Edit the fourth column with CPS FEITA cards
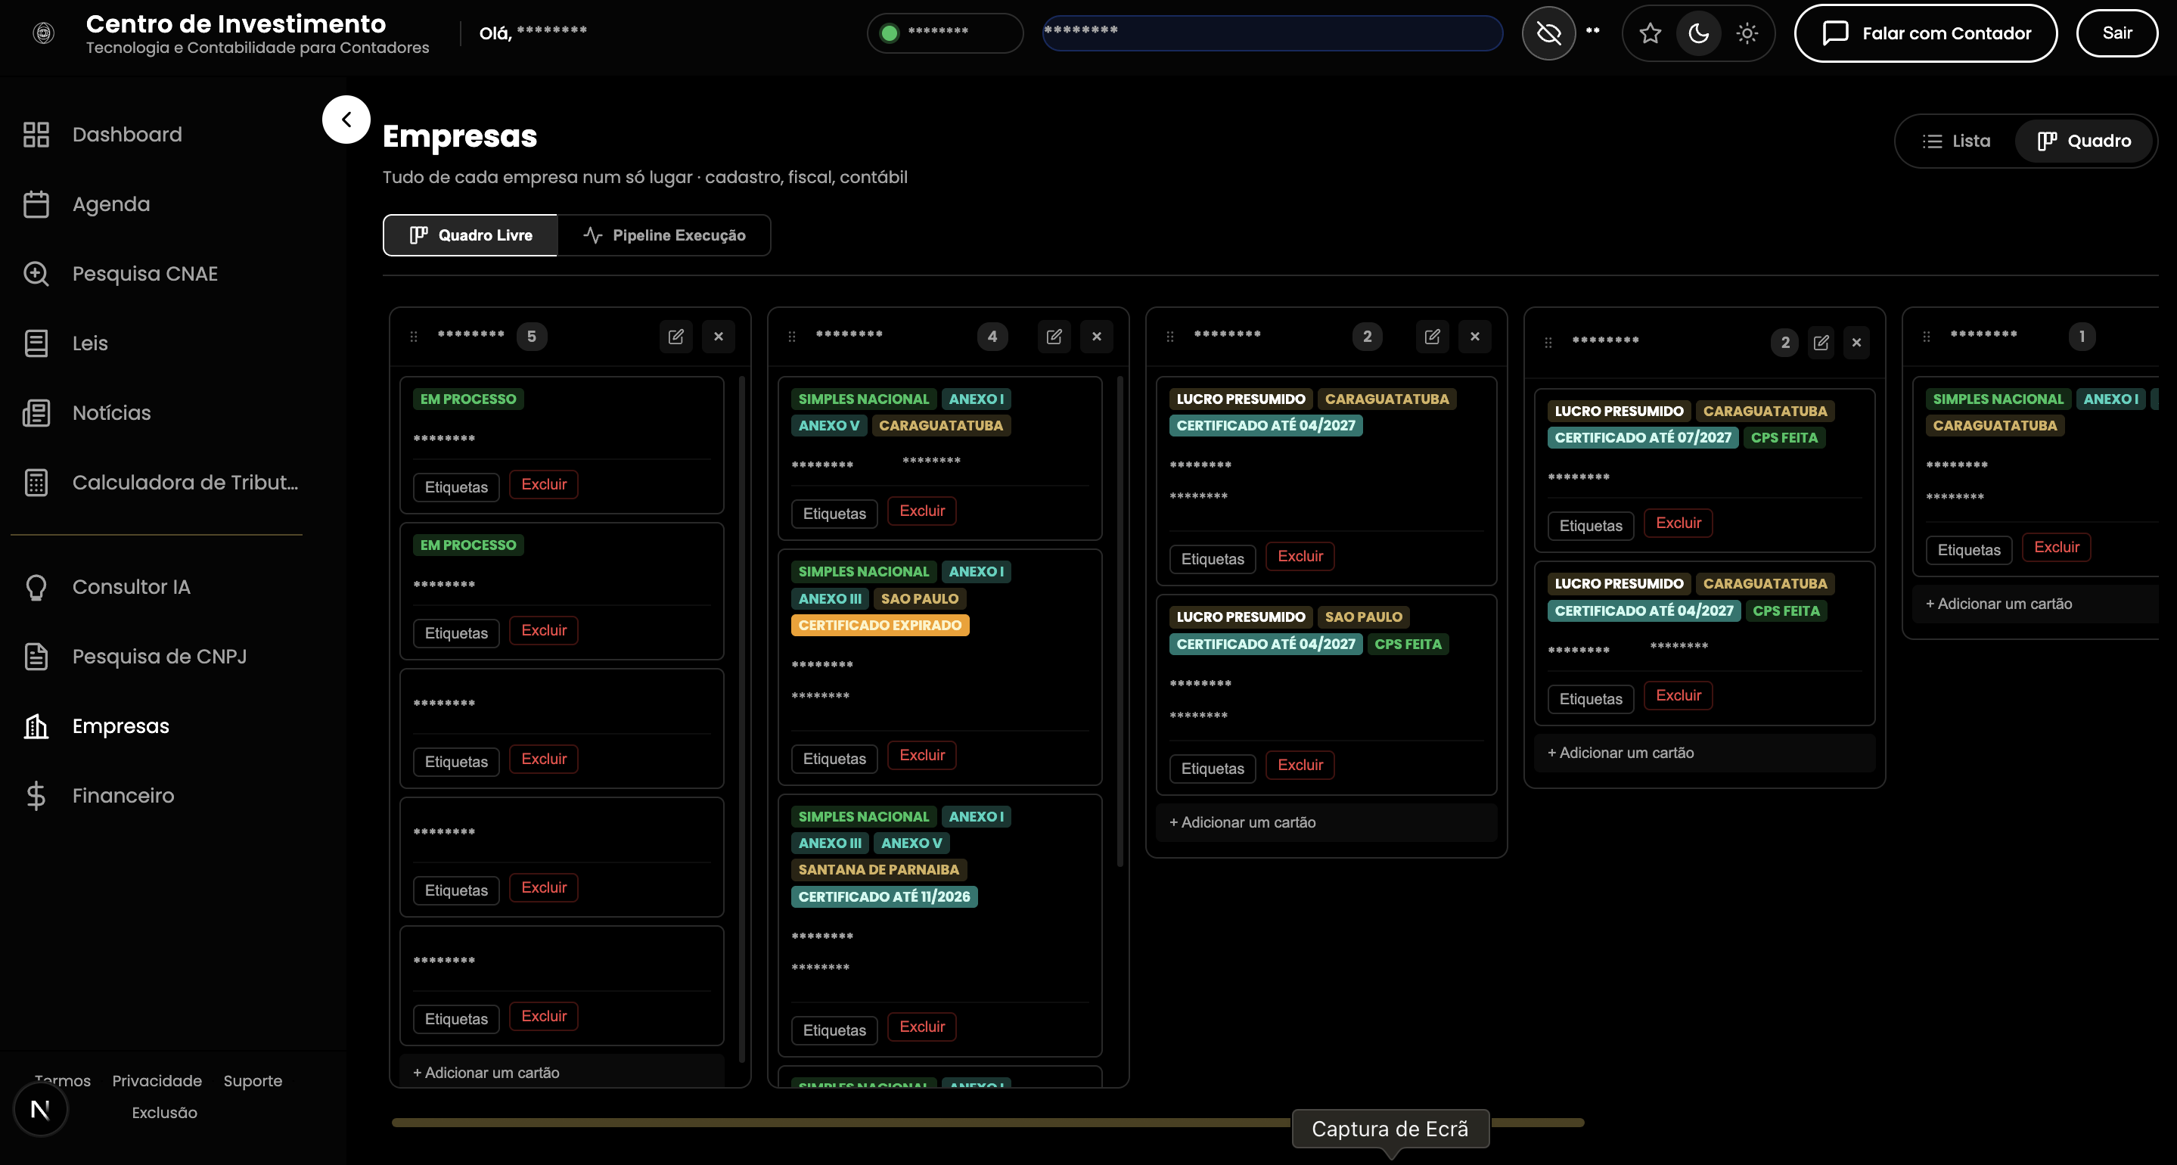Screen dimensions: 2177x1165 click(x=1821, y=343)
